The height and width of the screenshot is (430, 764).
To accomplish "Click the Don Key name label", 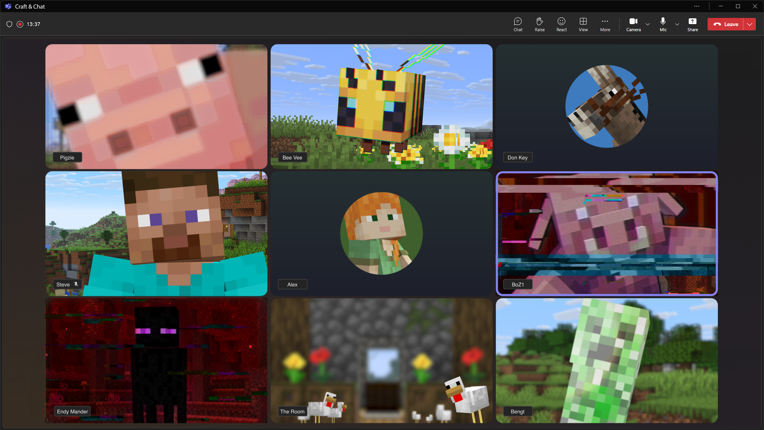I will (x=517, y=158).
